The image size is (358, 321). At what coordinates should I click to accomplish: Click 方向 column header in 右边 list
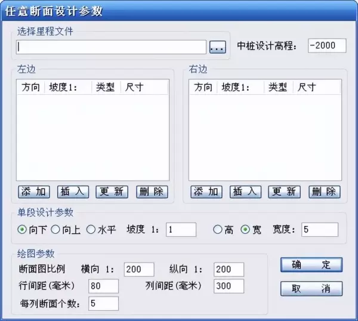203,87
